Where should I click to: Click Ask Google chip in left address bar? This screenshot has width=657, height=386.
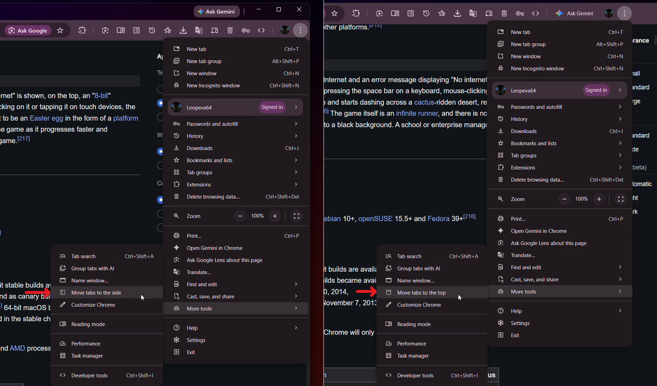(x=28, y=31)
